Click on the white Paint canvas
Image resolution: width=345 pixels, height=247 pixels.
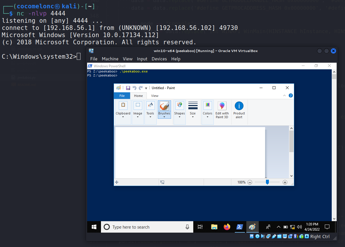[x=190, y=152]
